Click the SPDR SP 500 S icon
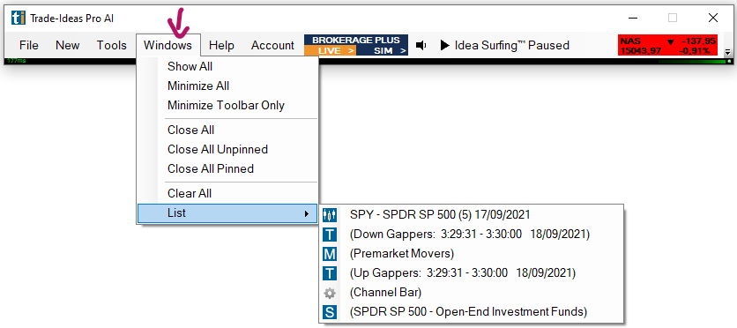The height and width of the screenshot is (328, 737). [330, 312]
